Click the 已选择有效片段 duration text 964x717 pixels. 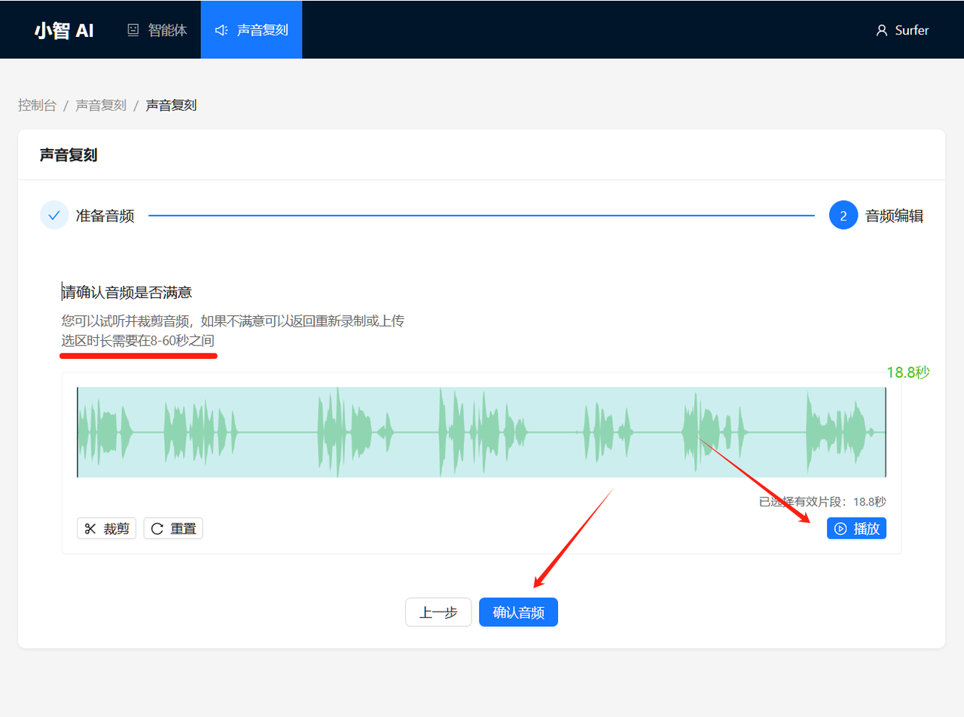pyautogui.click(x=823, y=501)
